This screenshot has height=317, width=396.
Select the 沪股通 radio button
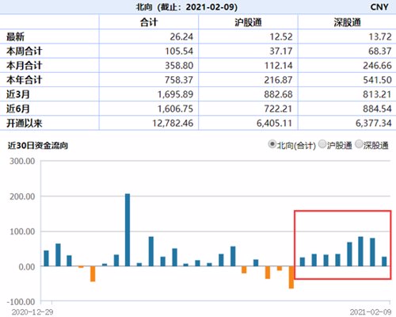(322, 144)
